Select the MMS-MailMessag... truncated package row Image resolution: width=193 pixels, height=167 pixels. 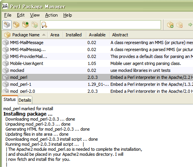pyautogui.click(x=97, y=49)
